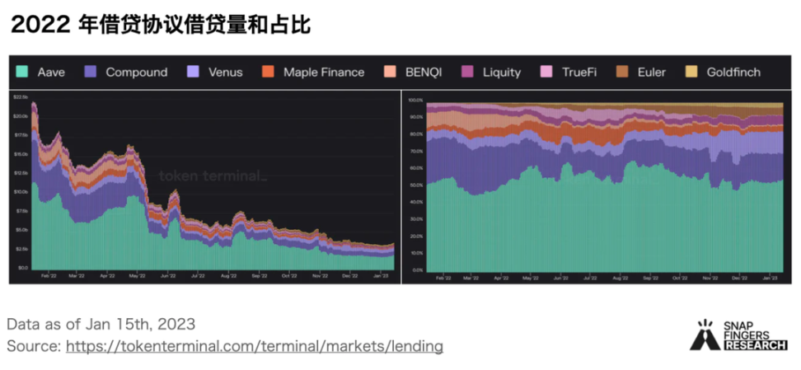Click the token terminal watermark text
This screenshot has height=370, width=801.
[213, 176]
